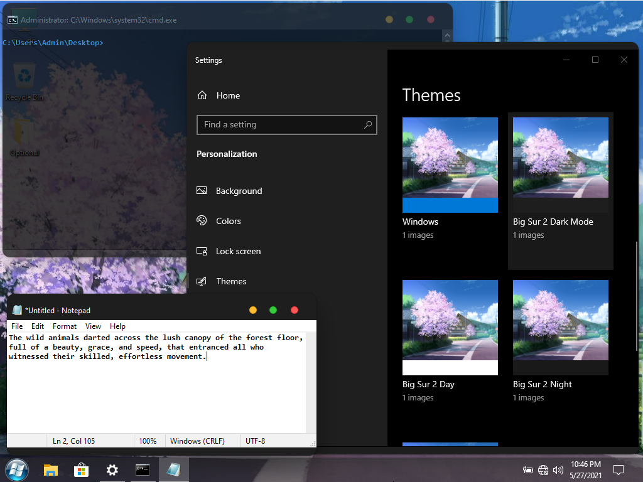The height and width of the screenshot is (482, 643).
Task: Click the Themes brush icon in sidebar
Action: (202, 281)
